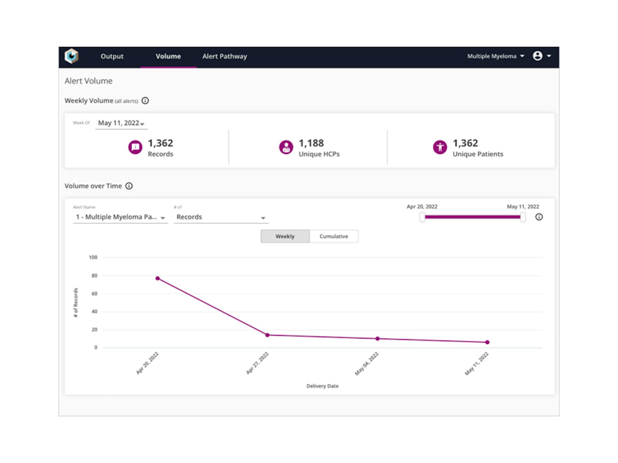Click the Unique HCPs icon
The image size is (618, 463).
pos(286,148)
